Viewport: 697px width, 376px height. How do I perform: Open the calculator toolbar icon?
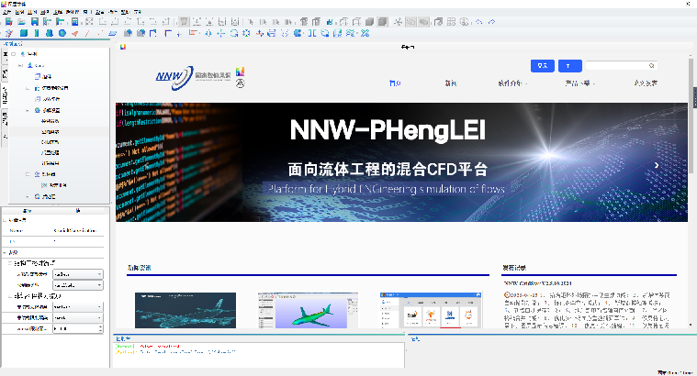coord(74,21)
